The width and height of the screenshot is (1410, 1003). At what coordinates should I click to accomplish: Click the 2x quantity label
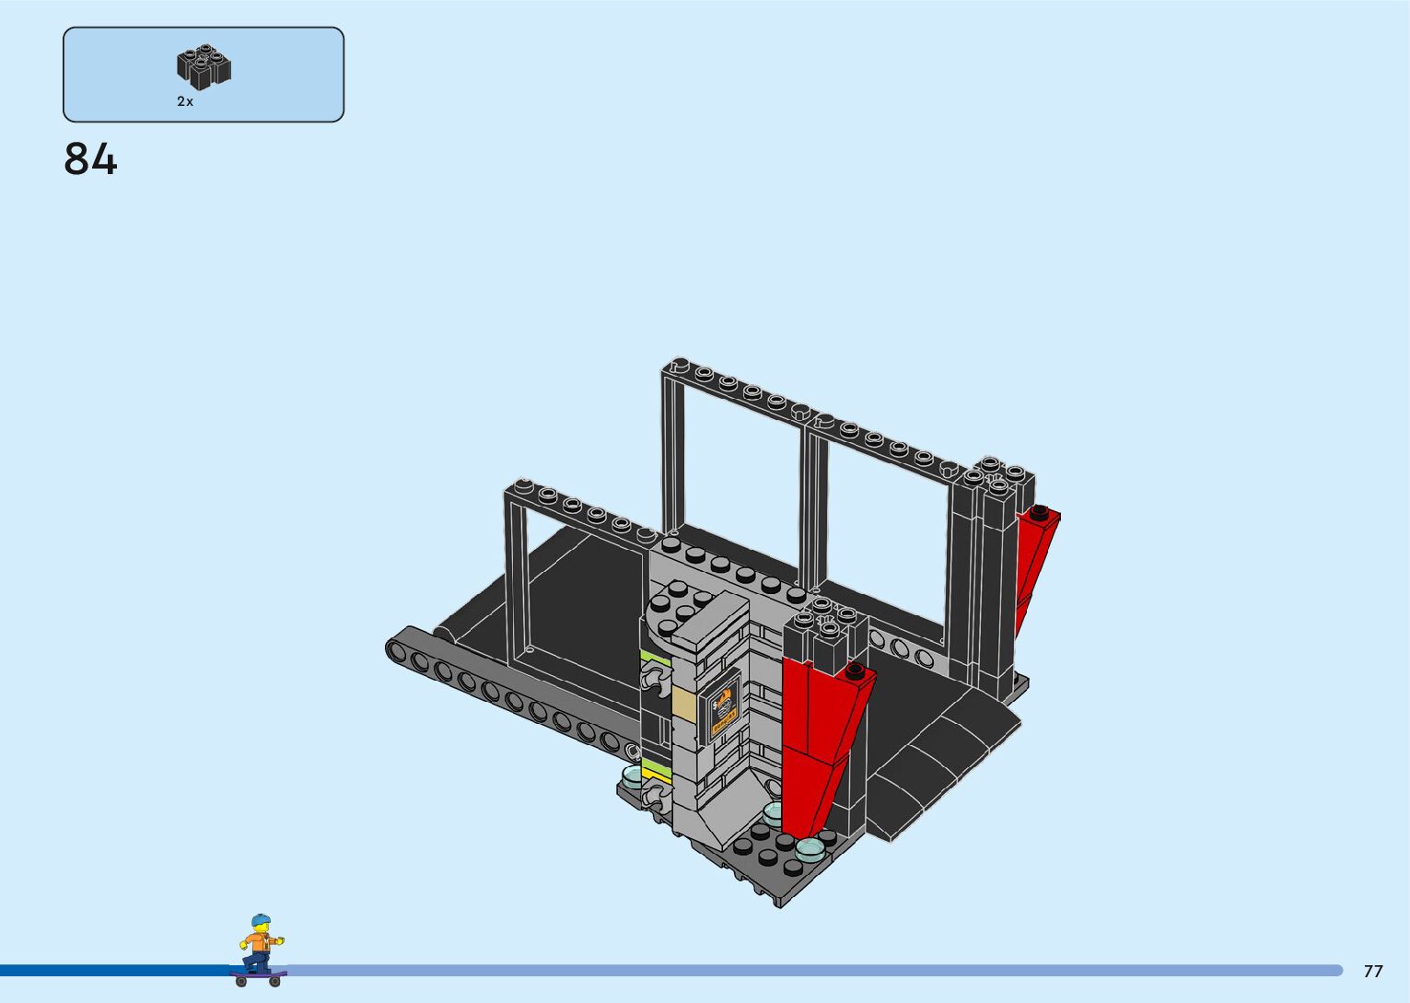(x=185, y=102)
